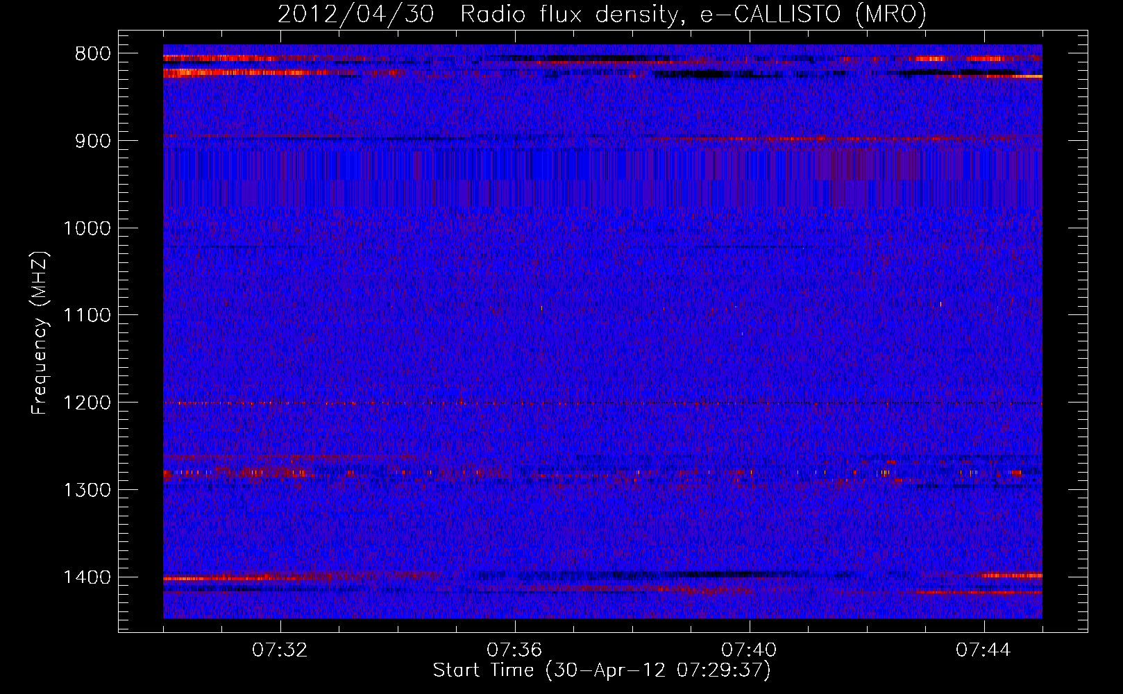Click the plot title "Radio flux density, e-CALLISTO (MRO)"
1123x694 pixels.
(693, 15)
